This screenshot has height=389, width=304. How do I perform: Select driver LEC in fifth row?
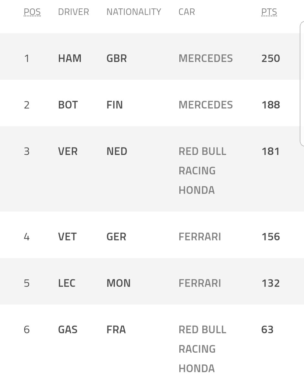tap(67, 283)
